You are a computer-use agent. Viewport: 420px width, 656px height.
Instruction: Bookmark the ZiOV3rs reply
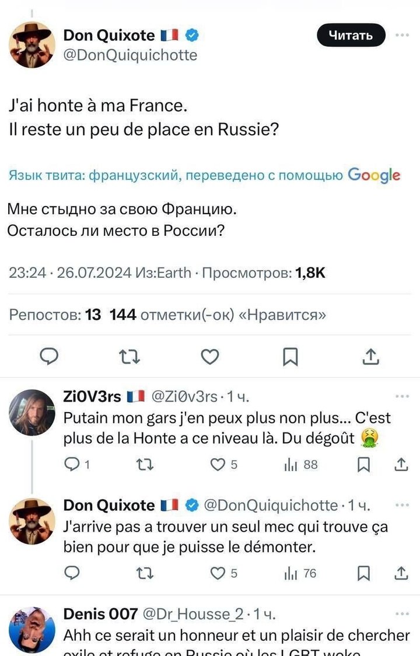coord(363,465)
